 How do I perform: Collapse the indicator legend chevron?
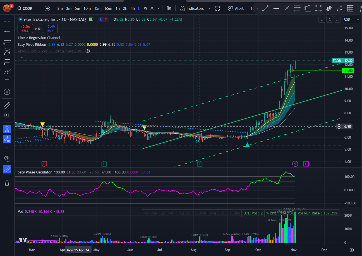coord(22,58)
